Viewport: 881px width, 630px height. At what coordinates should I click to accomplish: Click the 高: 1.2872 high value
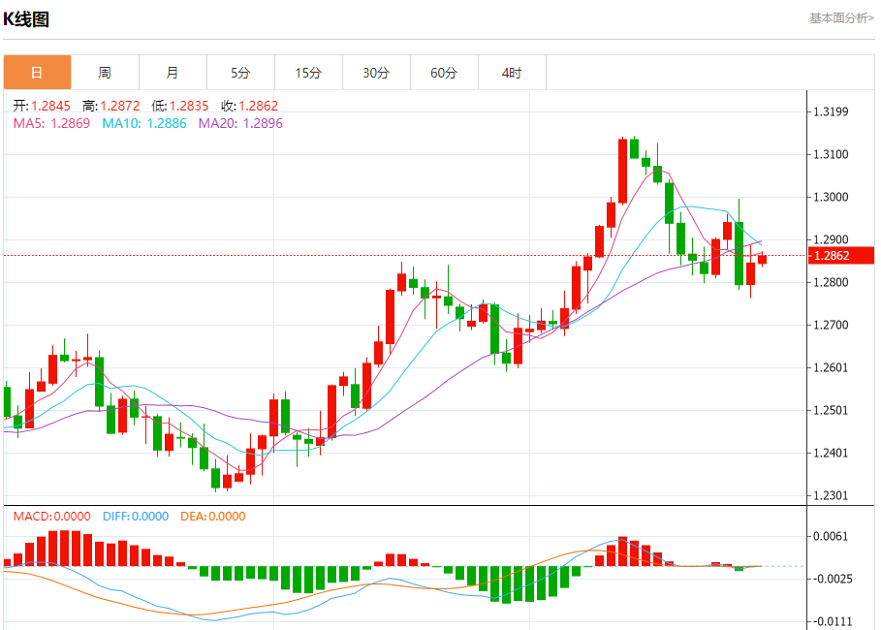click(110, 106)
